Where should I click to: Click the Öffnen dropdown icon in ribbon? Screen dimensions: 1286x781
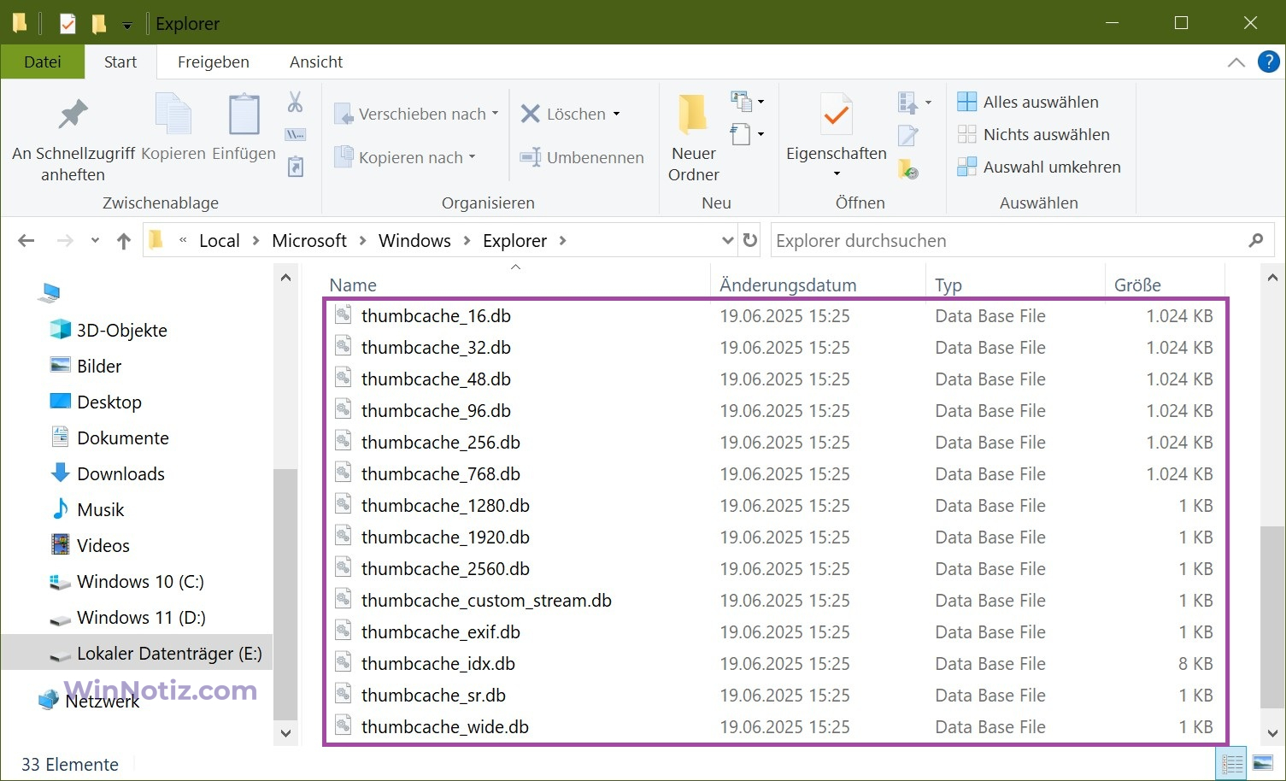913,103
